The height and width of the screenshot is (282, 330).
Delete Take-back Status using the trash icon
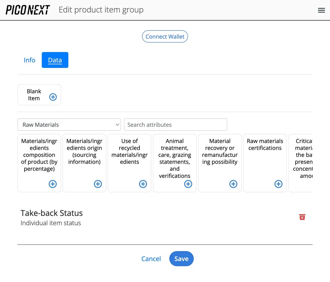pos(302,217)
